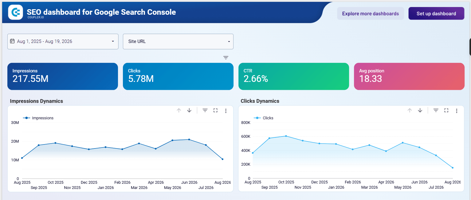The image size is (471, 200).
Task: Click the Explore more dashboards button
Action: click(371, 13)
